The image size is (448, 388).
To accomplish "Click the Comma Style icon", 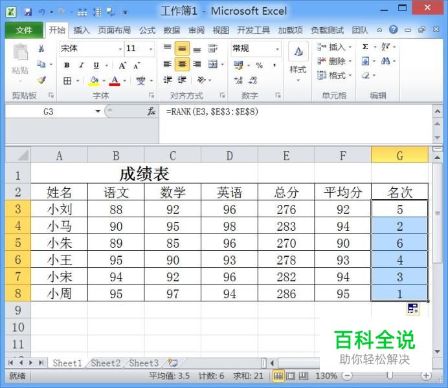I will pyautogui.click(x=274, y=65).
